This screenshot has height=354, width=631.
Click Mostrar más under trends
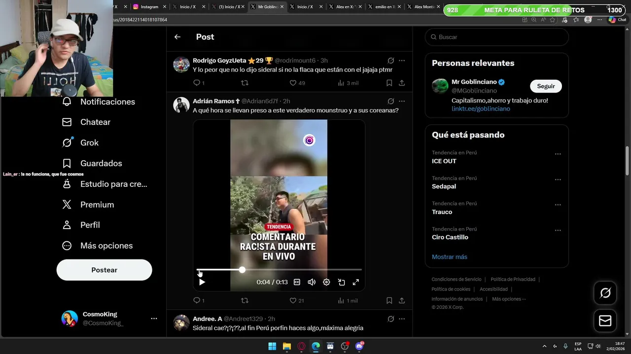click(x=450, y=257)
